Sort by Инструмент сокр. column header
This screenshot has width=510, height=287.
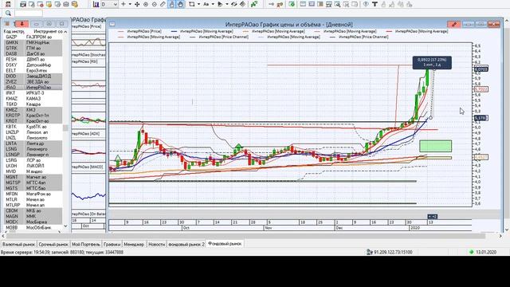point(48,32)
